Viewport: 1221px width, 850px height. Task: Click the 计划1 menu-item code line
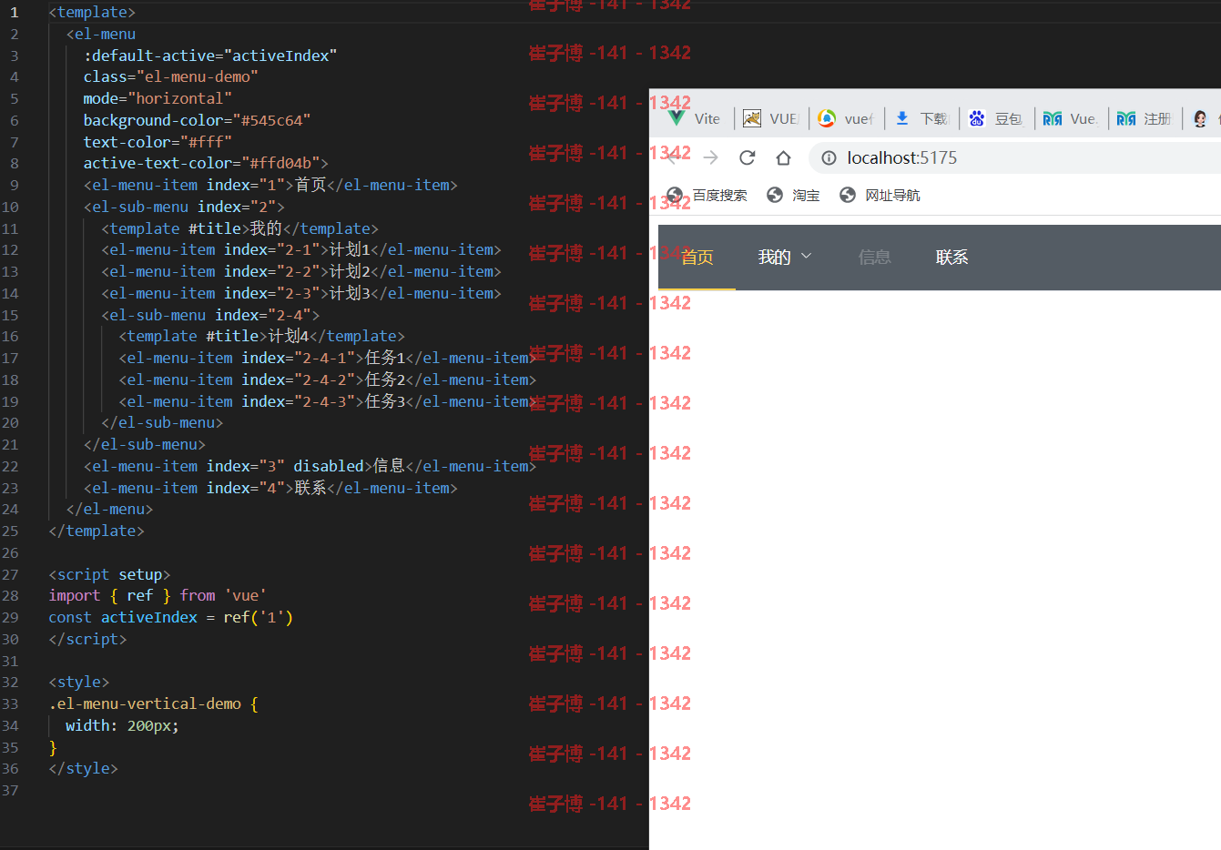coord(301,249)
